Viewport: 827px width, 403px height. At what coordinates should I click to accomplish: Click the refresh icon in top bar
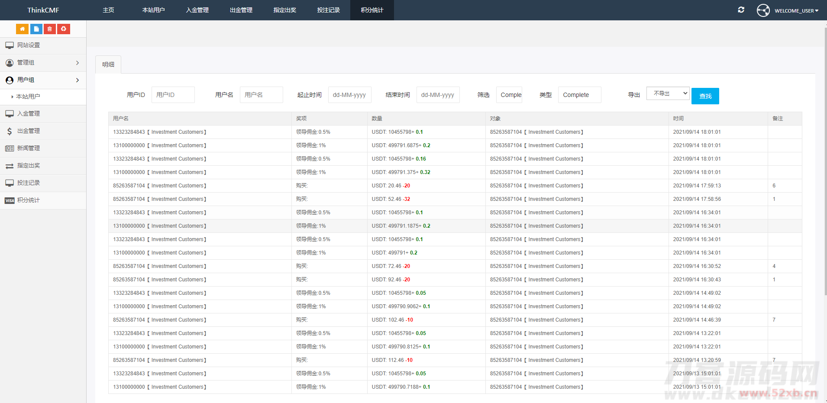741,10
